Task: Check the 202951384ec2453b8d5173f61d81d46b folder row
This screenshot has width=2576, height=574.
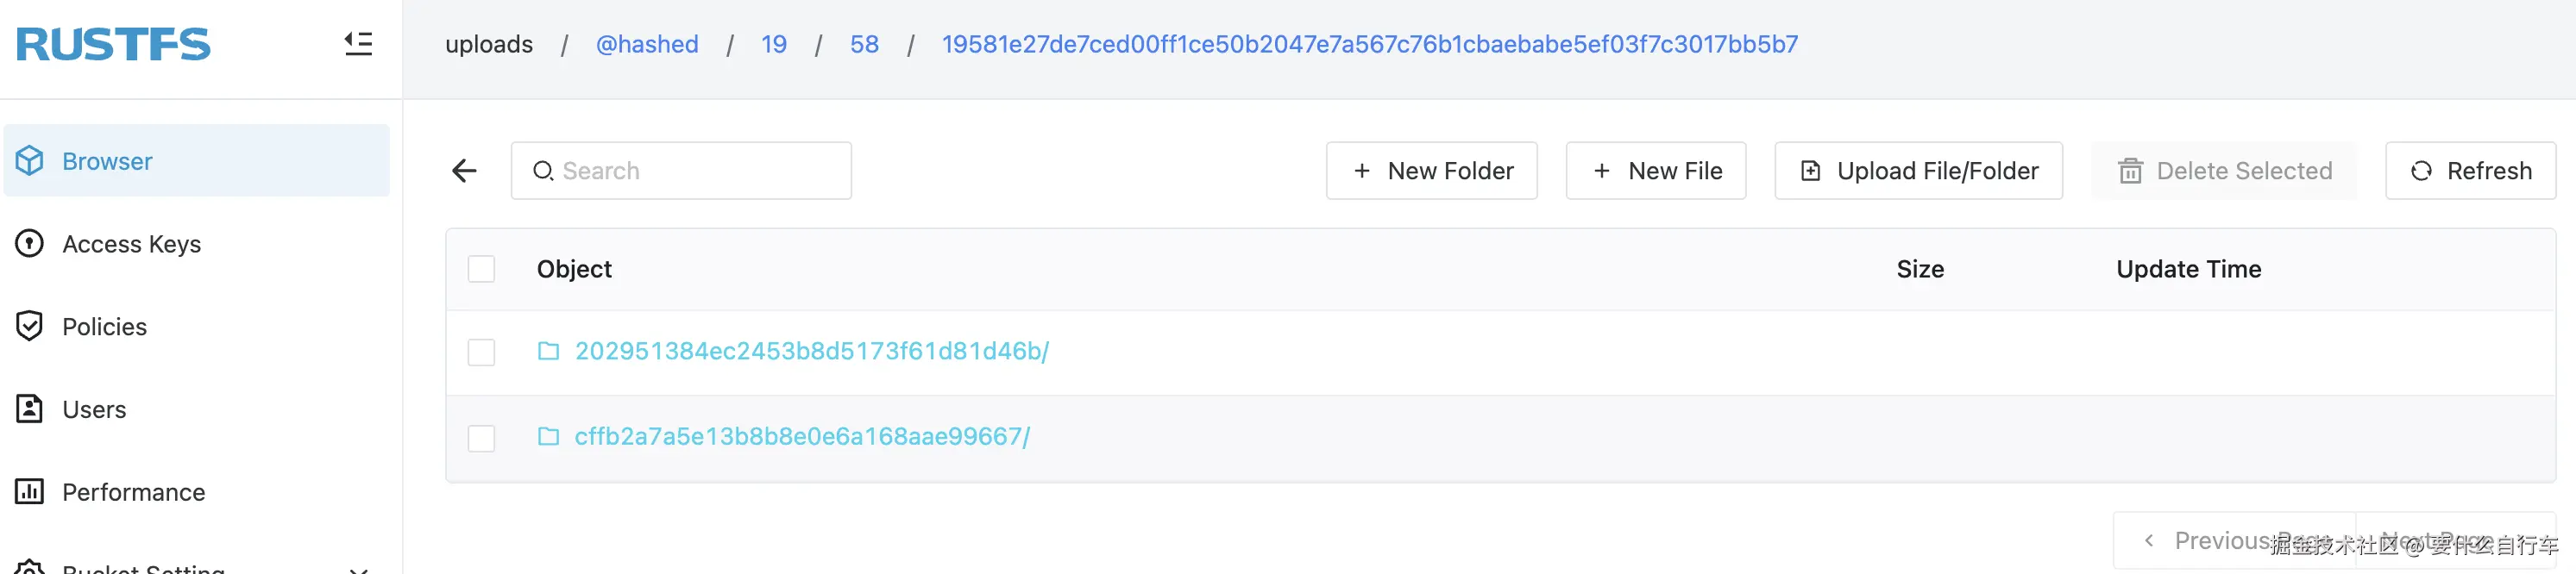Action: tap(481, 353)
